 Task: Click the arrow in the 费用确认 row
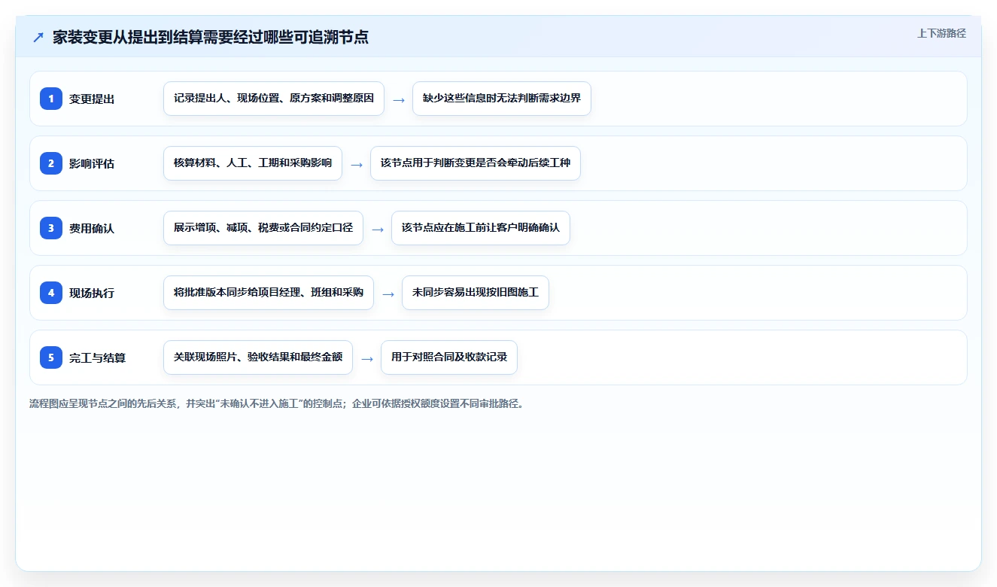tap(378, 229)
